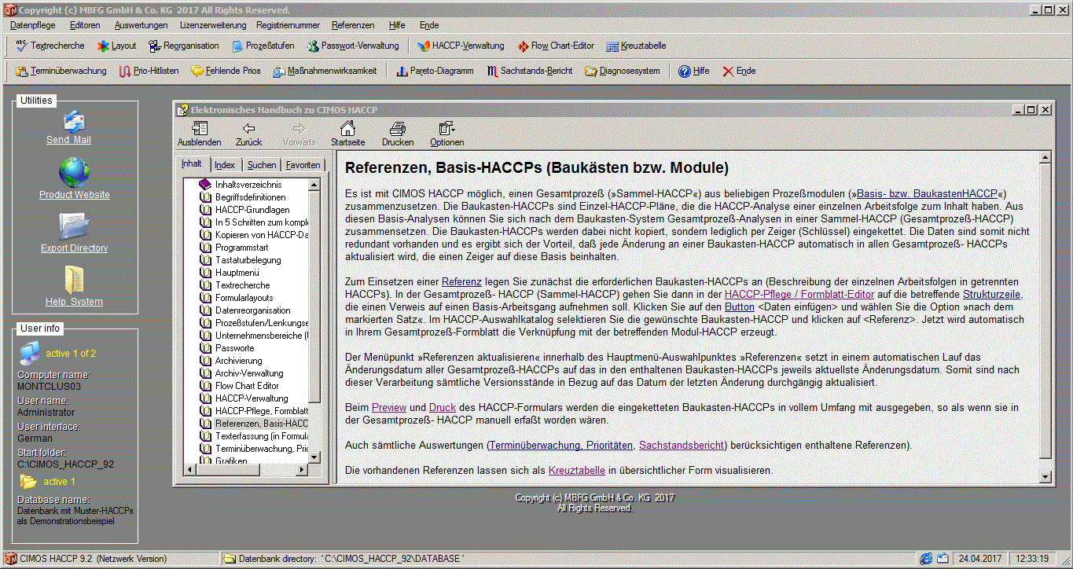Click Drucken in the handbook toolbar

click(398, 134)
